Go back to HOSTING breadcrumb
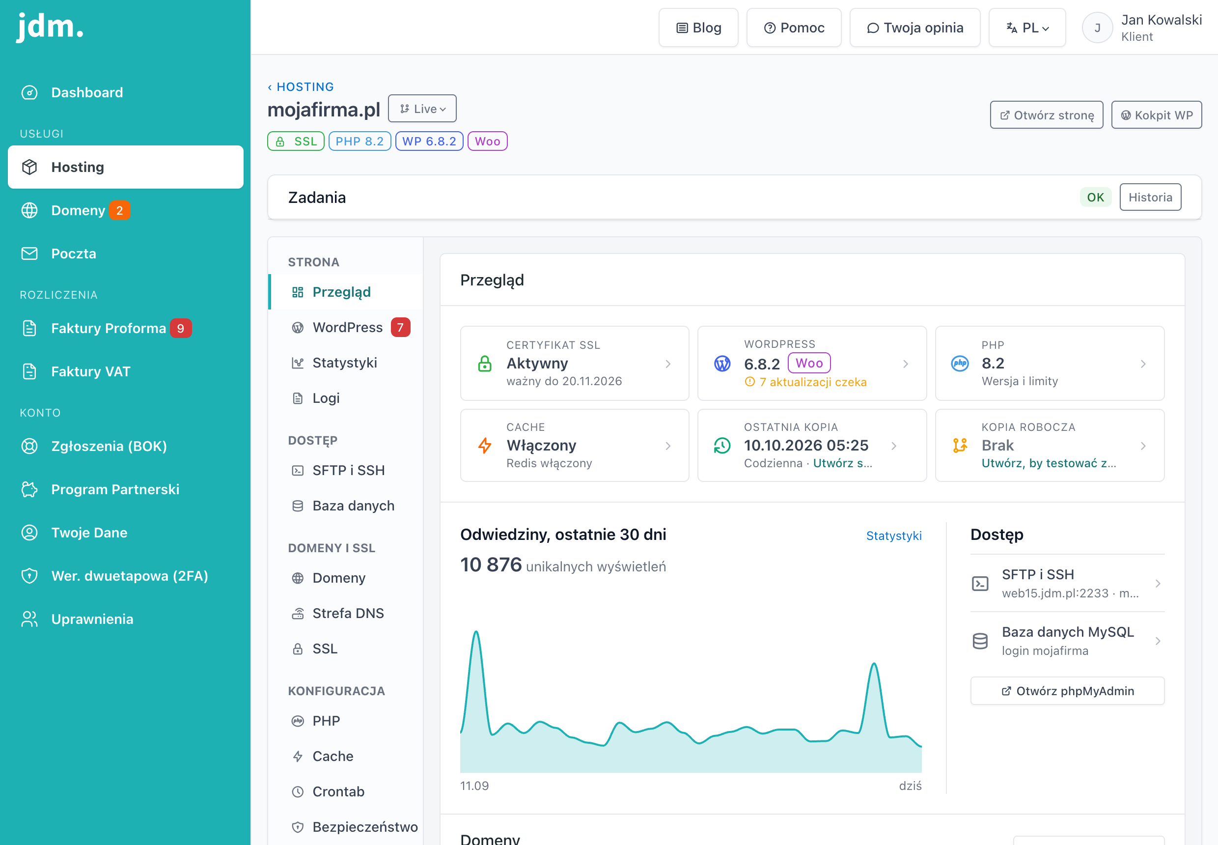 point(301,87)
